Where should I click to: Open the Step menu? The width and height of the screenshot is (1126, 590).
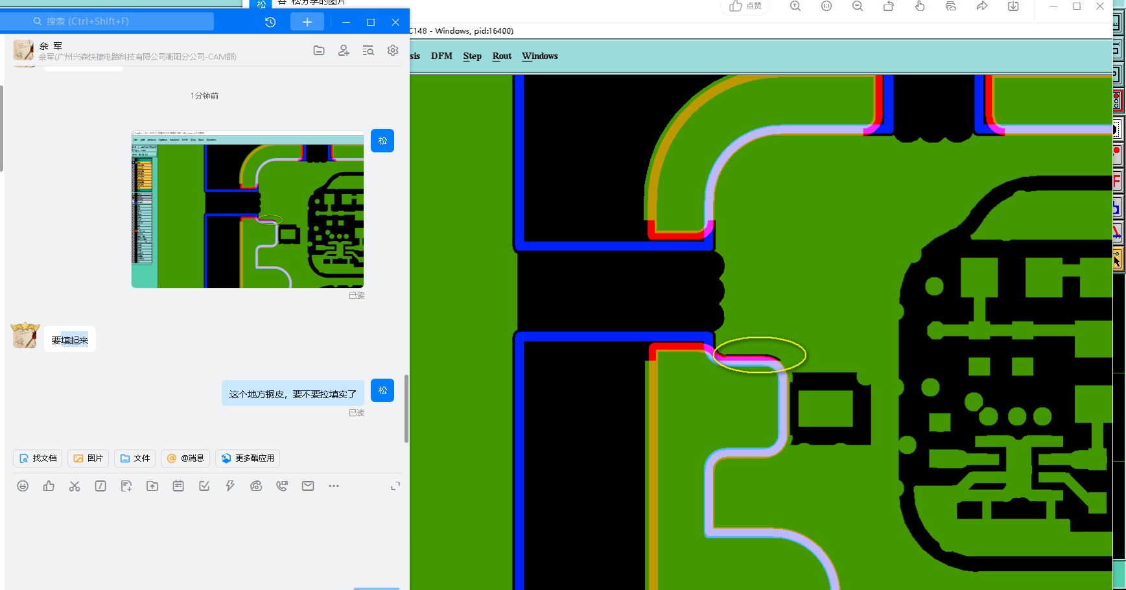(472, 56)
